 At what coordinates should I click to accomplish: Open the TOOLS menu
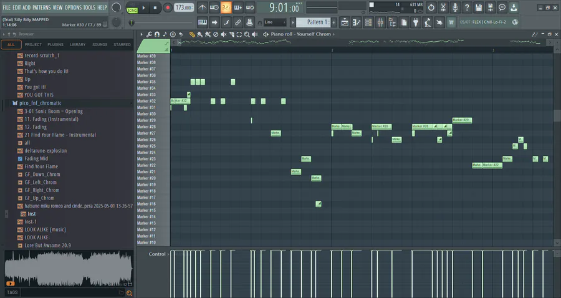89,7
